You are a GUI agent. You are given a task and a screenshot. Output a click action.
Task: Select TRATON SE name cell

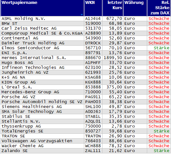click(x=13, y=136)
